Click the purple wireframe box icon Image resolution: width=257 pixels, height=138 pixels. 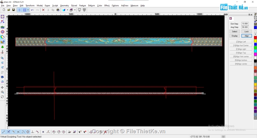pos(71,10)
